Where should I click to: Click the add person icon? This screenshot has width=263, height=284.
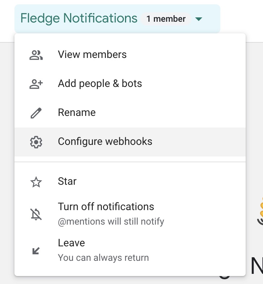pos(36,84)
